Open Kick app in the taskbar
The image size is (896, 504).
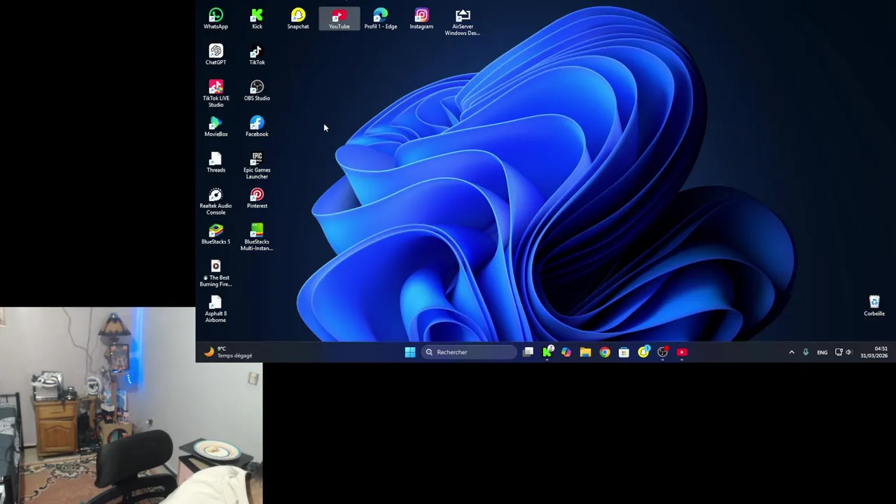[x=547, y=352]
